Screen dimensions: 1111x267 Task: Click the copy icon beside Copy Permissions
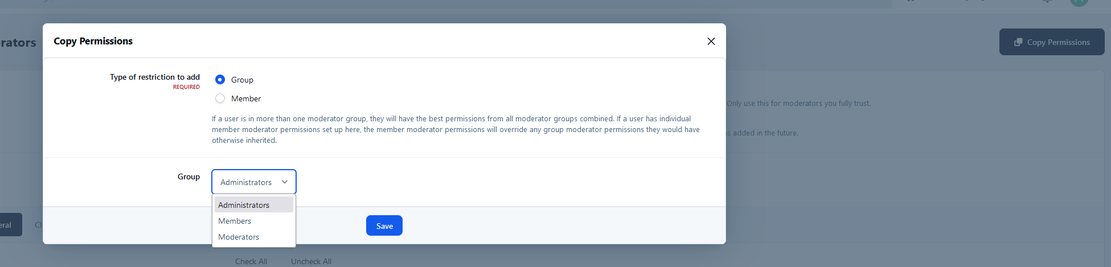pos(1018,42)
